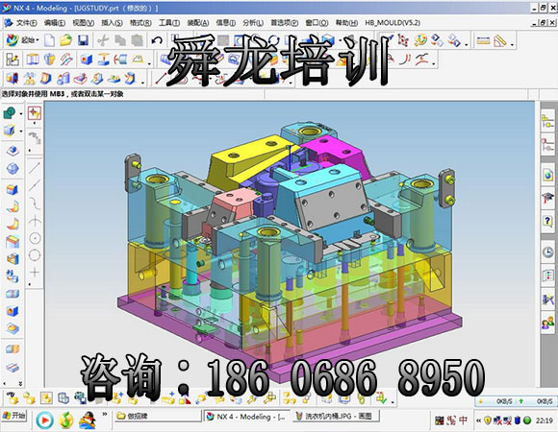
Task: Toggle Intersection snap (crossed arc icon)
Action: pos(35,221)
